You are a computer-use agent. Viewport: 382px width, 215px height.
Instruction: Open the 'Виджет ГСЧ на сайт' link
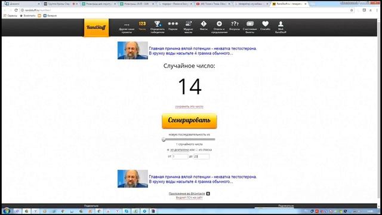tap(189, 198)
